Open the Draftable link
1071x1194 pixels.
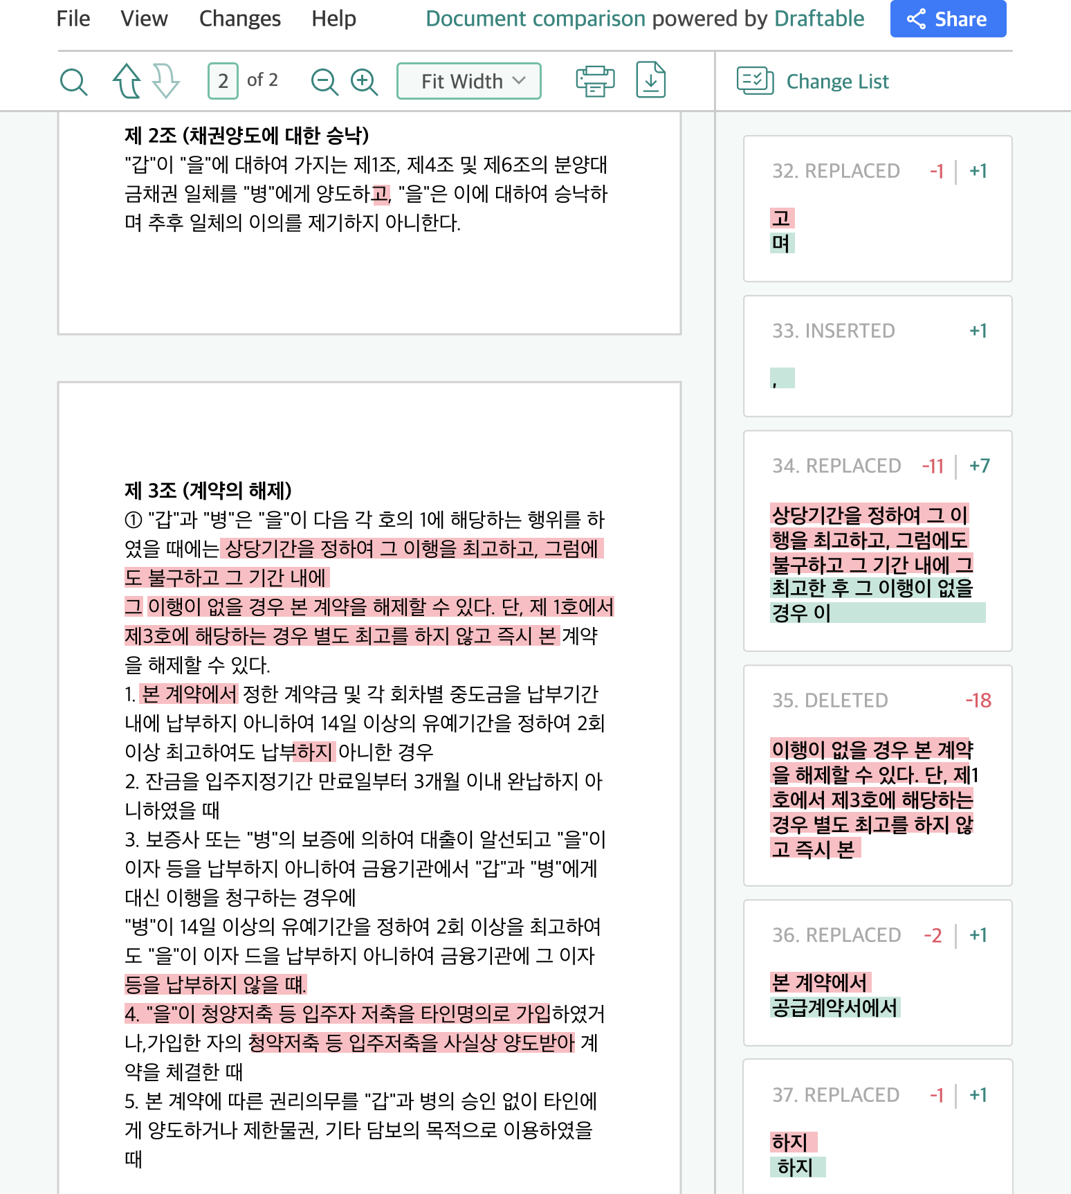(819, 19)
